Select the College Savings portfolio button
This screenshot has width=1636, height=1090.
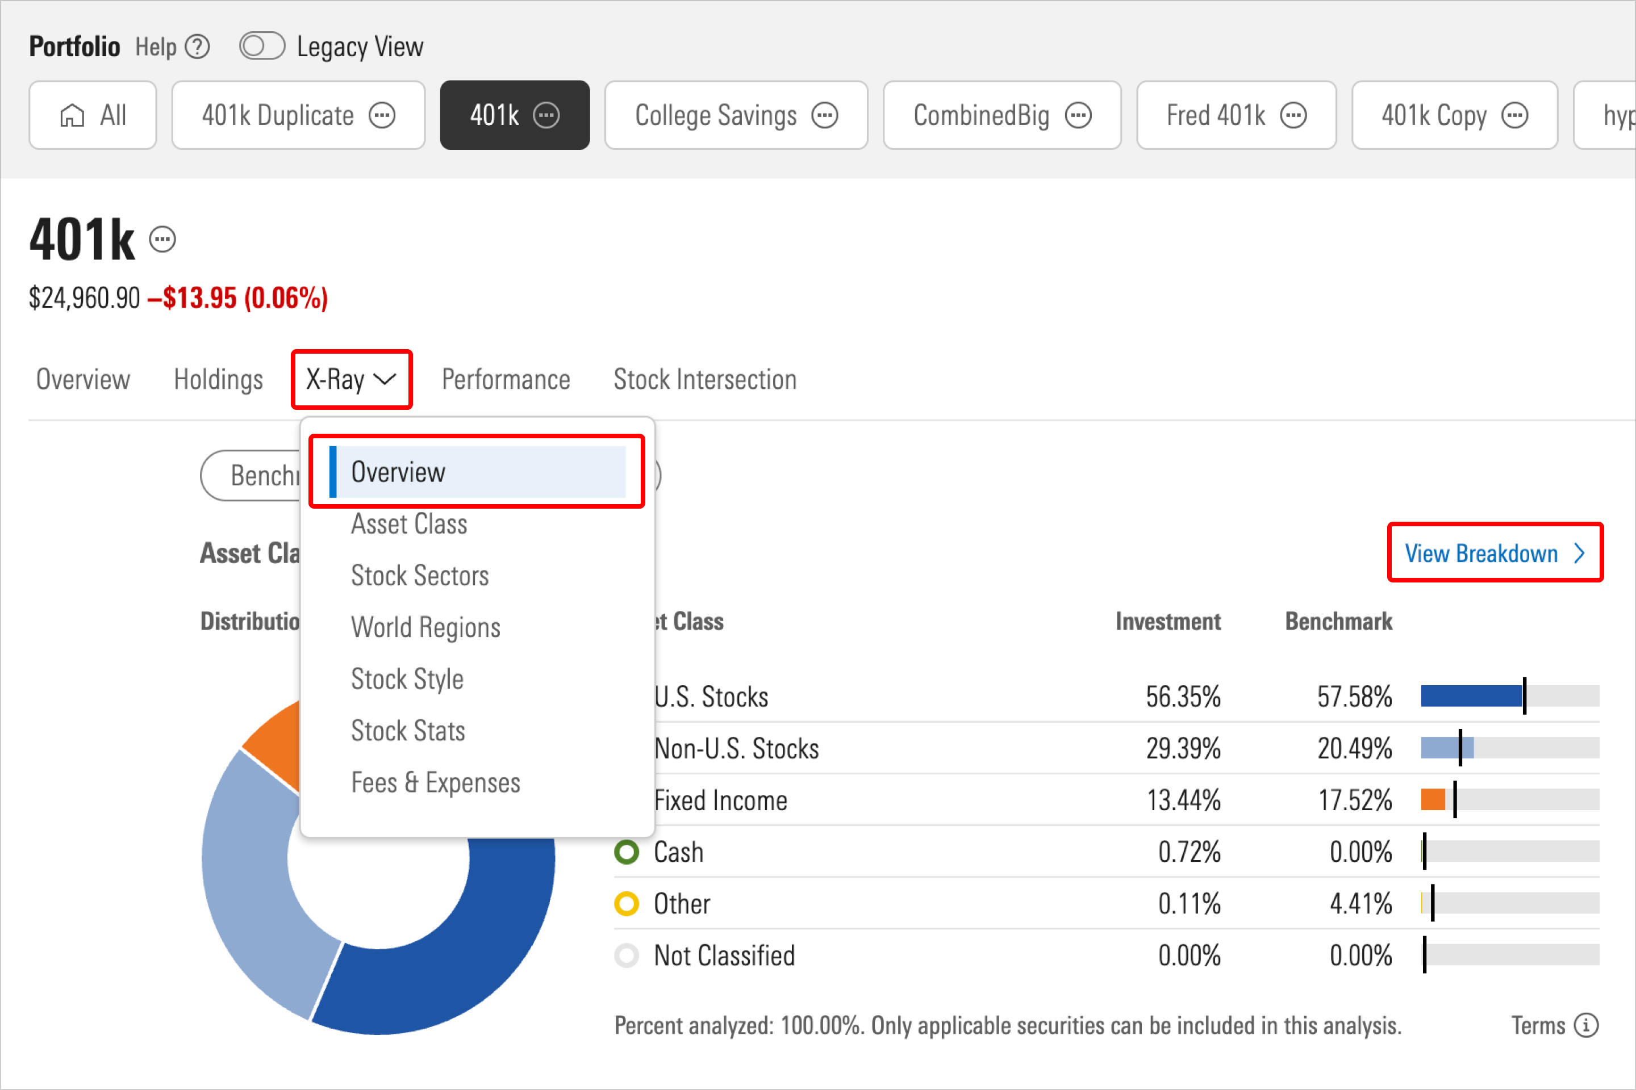[716, 115]
